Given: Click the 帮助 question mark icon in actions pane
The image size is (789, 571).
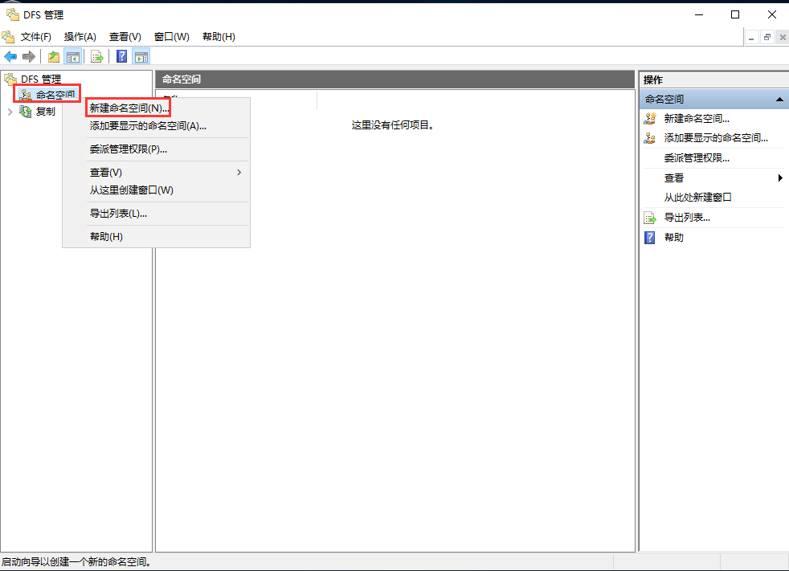Looking at the screenshot, I should [x=650, y=238].
